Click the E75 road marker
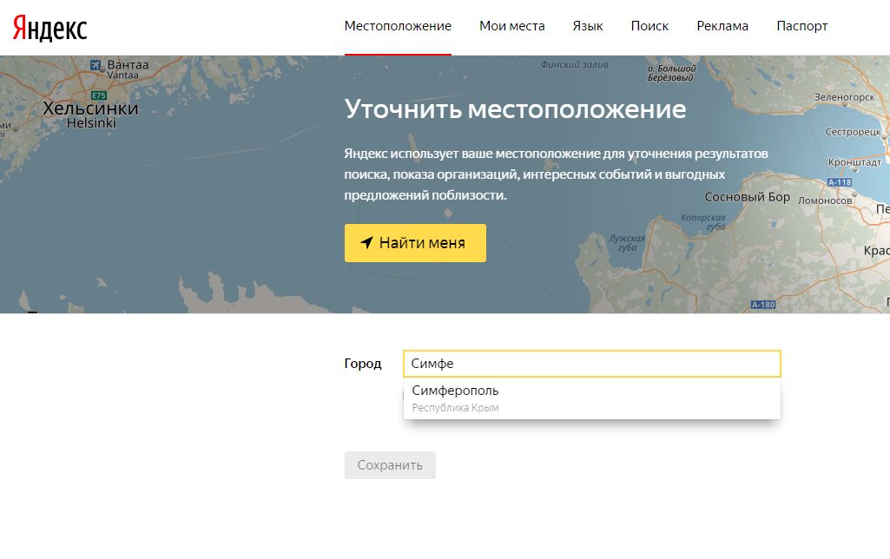Image resolution: width=890 pixels, height=559 pixels. (x=99, y=95)
